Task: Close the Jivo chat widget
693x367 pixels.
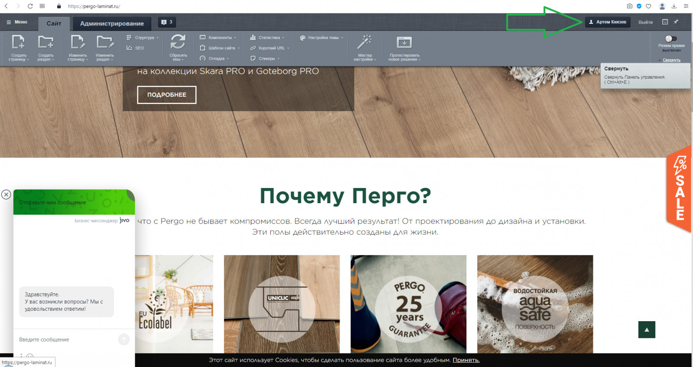Action: pyautogui.click(x=6, y=195)
